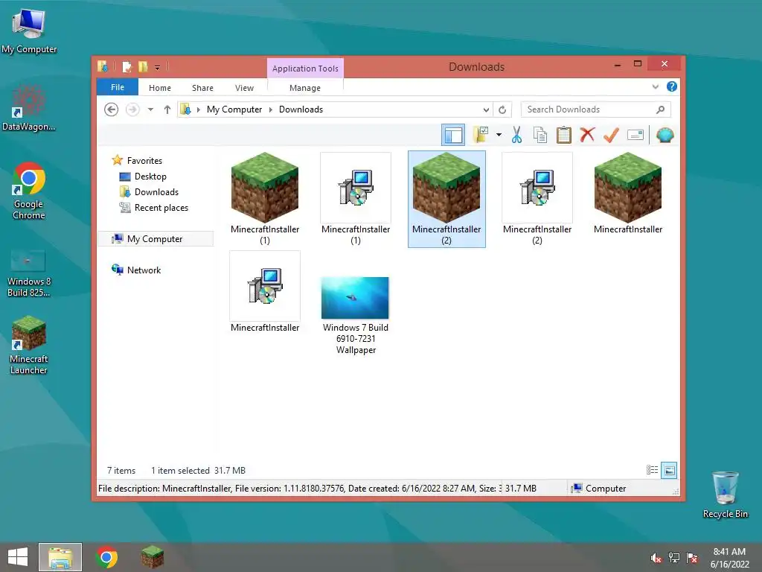
Task: Open Classic Shell settings shell icon
Action: pos(665,135)
